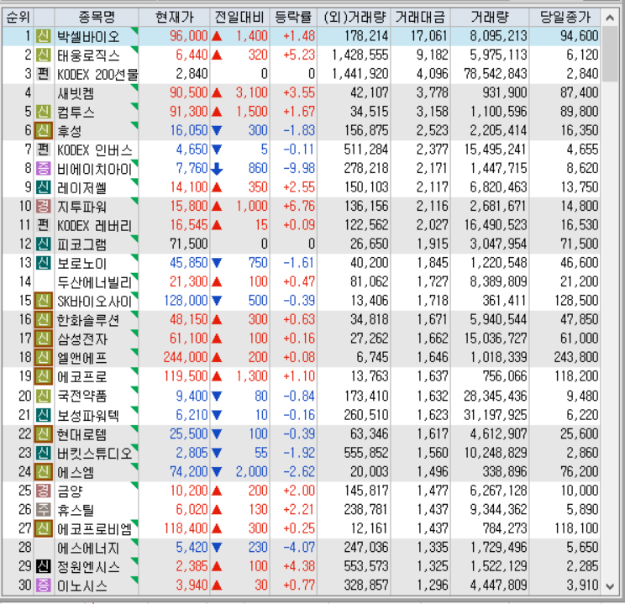Click the teal 신 badge for 버킷스튜디오
The image size is (625, 604).
44,453
